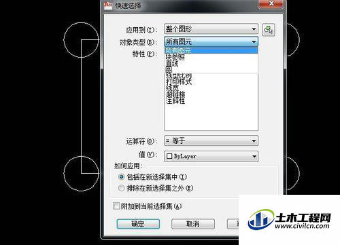The image size is (340, 245).
Task: Choose the 超链接 property
Action: pyautogui.click(x=175, y=94)
